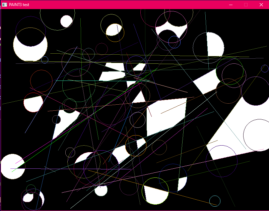Image resolution: width=269 pixels, height=211 pixels.
Task: Click inside the red-outlined circle at left side
Action: (41, 81)
